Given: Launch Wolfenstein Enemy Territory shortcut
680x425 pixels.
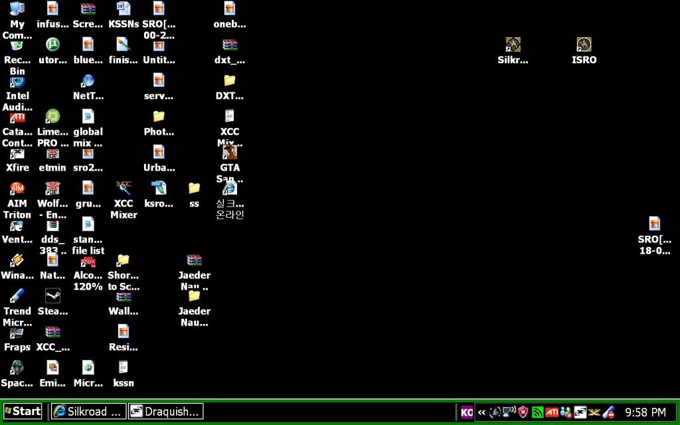Looking at the screenshot, I should (x=52, y=188).
